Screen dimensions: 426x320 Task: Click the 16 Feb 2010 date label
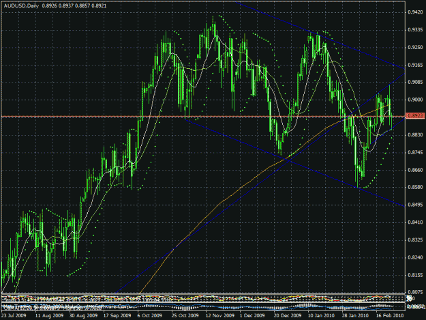390,315
